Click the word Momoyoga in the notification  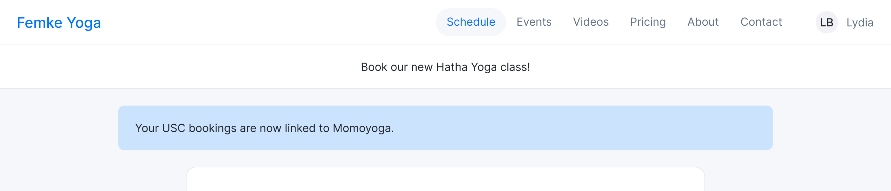click(363, 128)
